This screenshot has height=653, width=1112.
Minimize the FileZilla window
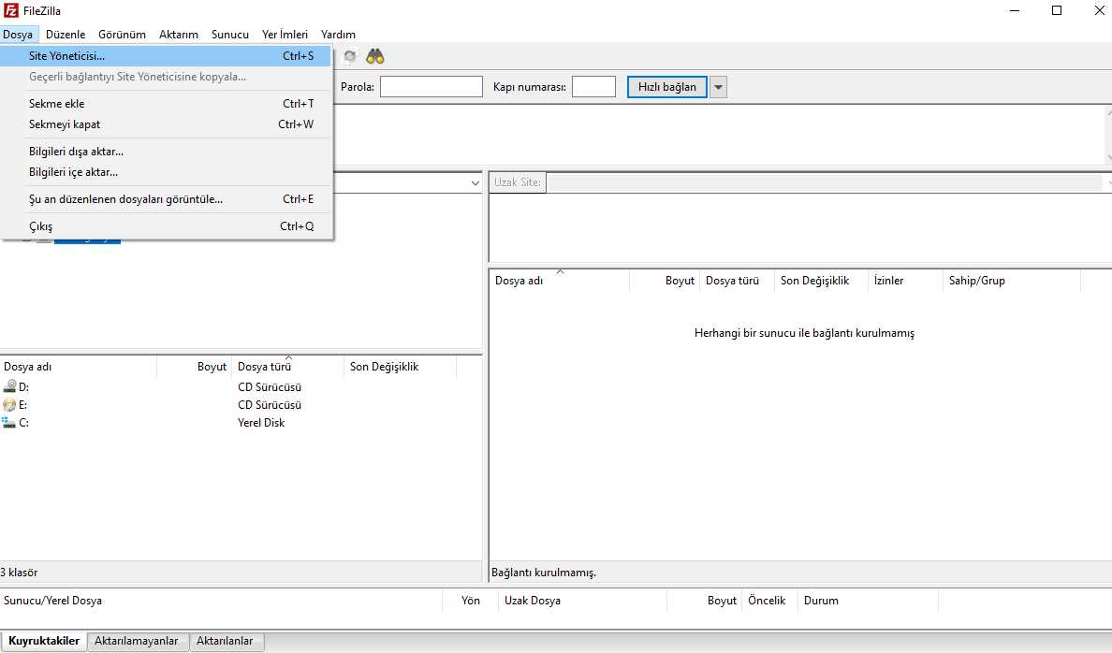(x=1015, y=10)
